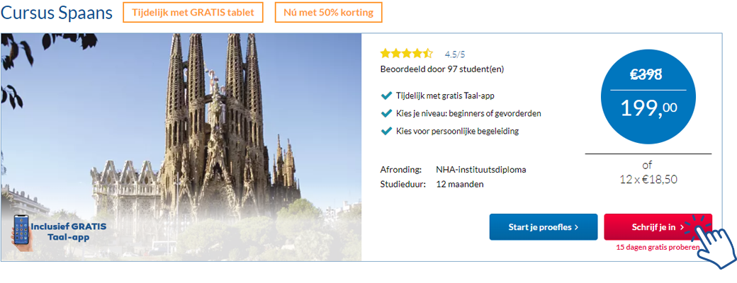The image size is (737, 283).
Task: Open the 'Cursus Spaans' course title
Action: [x=57, y=13]
